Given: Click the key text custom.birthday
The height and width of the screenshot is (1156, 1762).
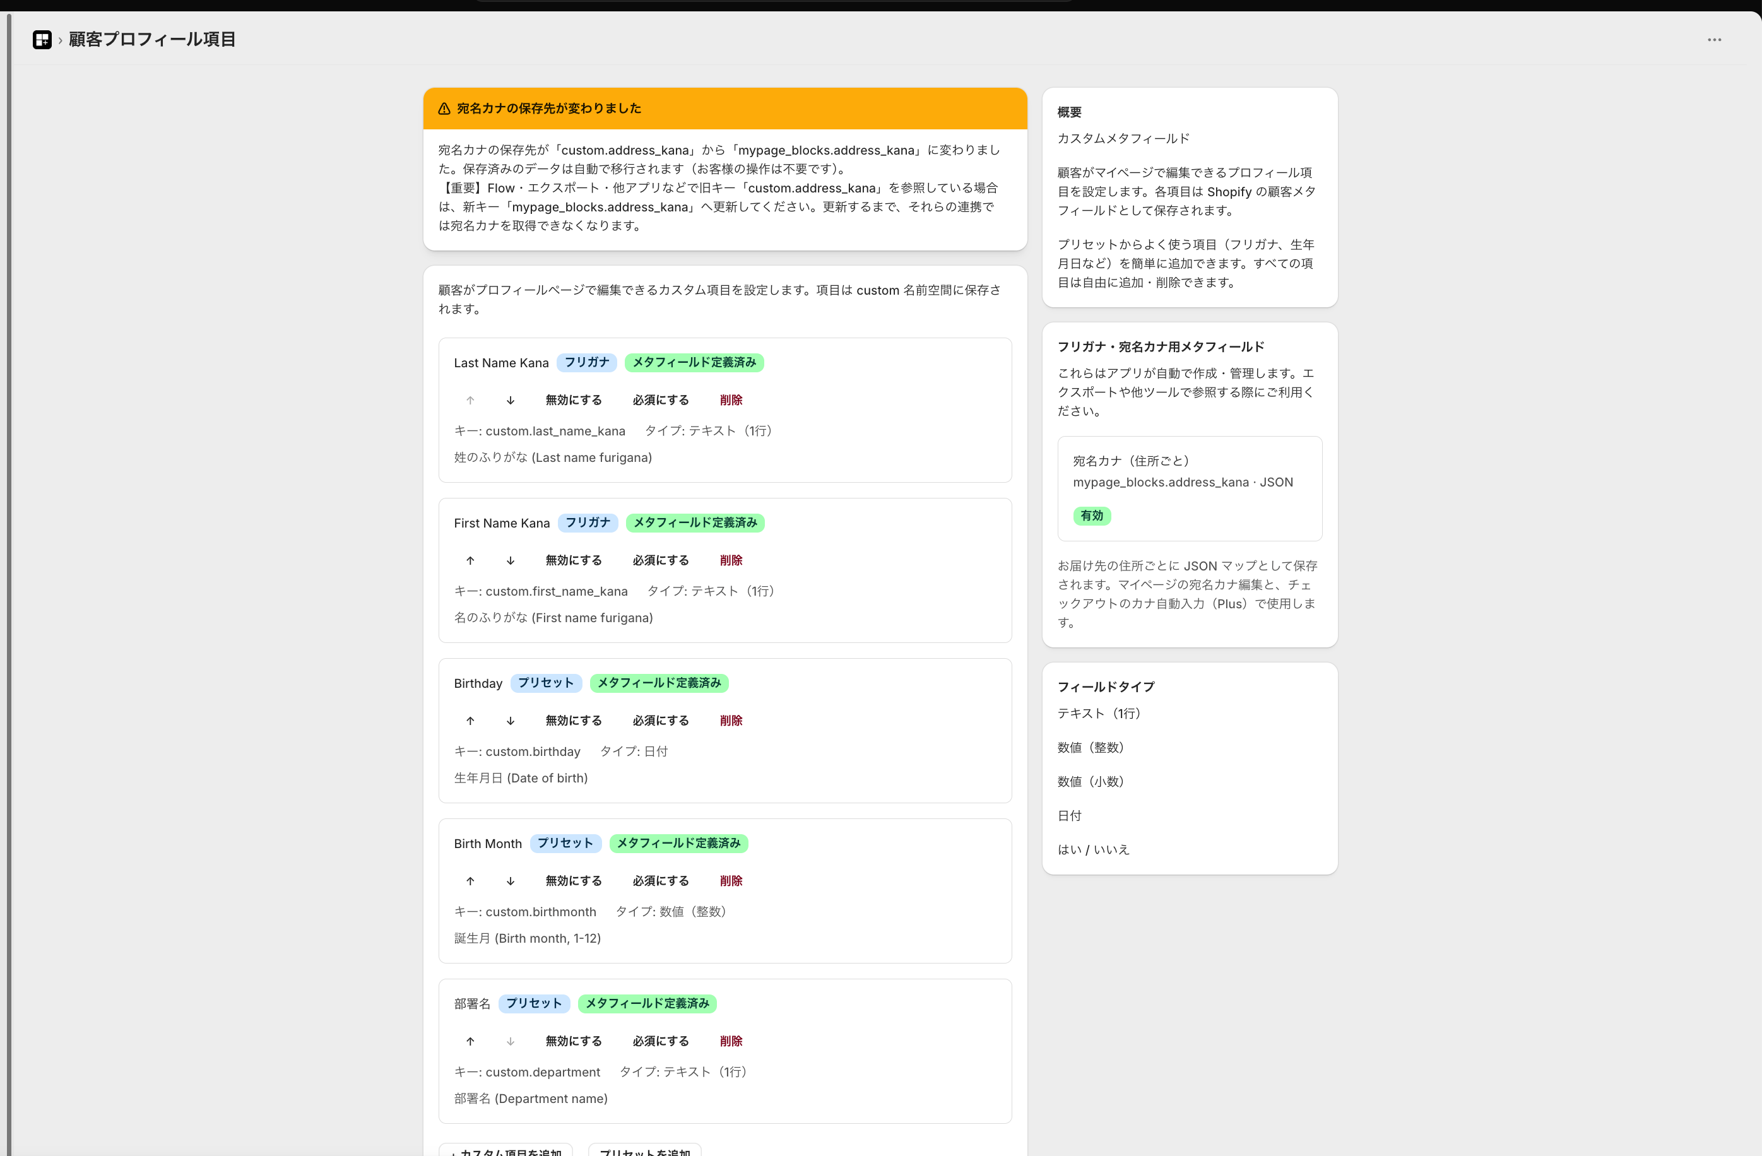Looking at the screenshot, I should (533, 751).
